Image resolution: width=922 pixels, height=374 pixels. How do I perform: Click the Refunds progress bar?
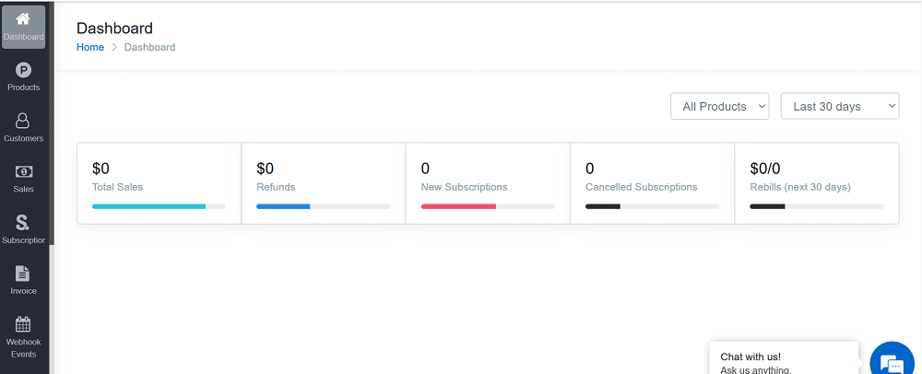324,206
